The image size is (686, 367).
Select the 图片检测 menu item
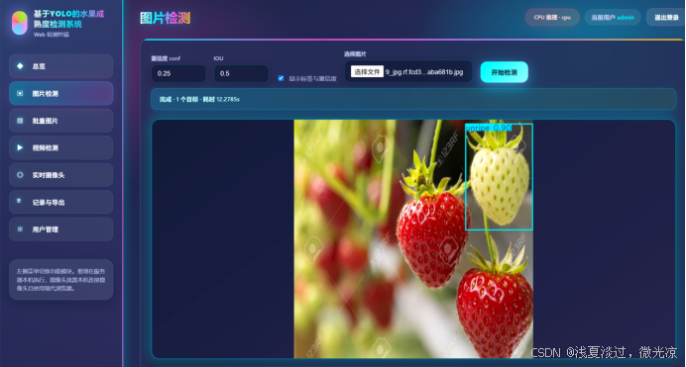point(61,93)
